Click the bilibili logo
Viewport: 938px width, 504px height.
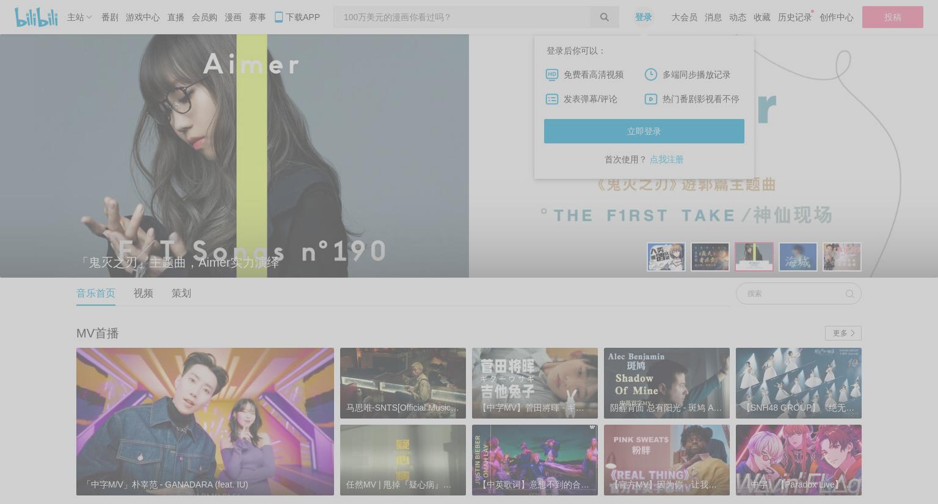coord(36,17)
